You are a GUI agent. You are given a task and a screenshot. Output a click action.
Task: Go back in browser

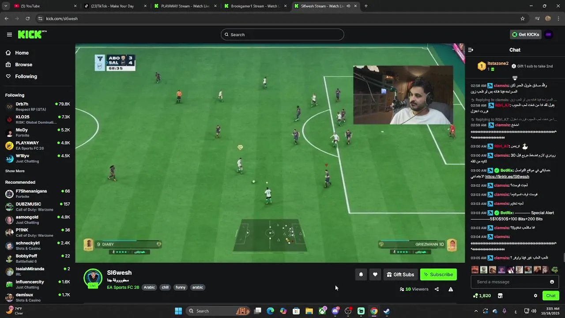click(x=7, y=19)
